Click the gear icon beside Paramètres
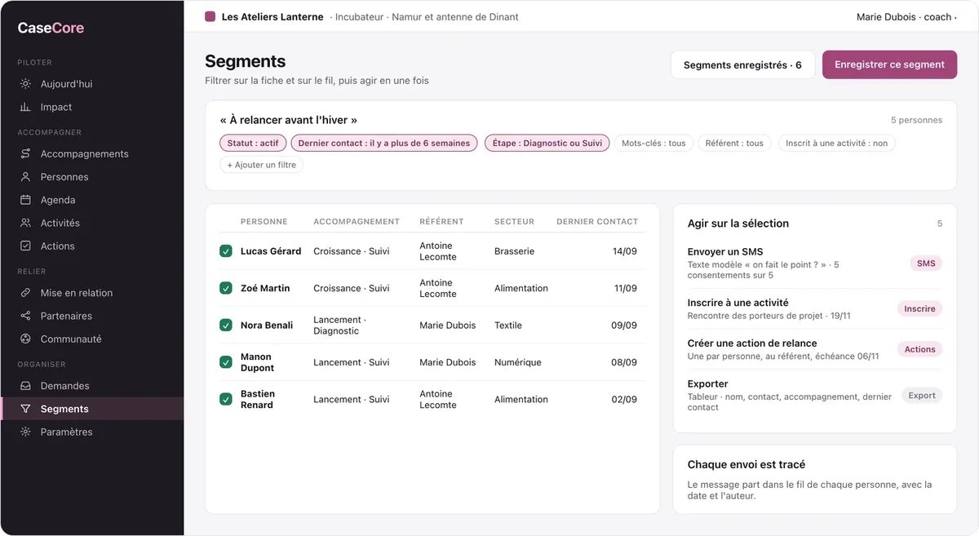This screenshot has width=979, height=536. tap(25, 432)
